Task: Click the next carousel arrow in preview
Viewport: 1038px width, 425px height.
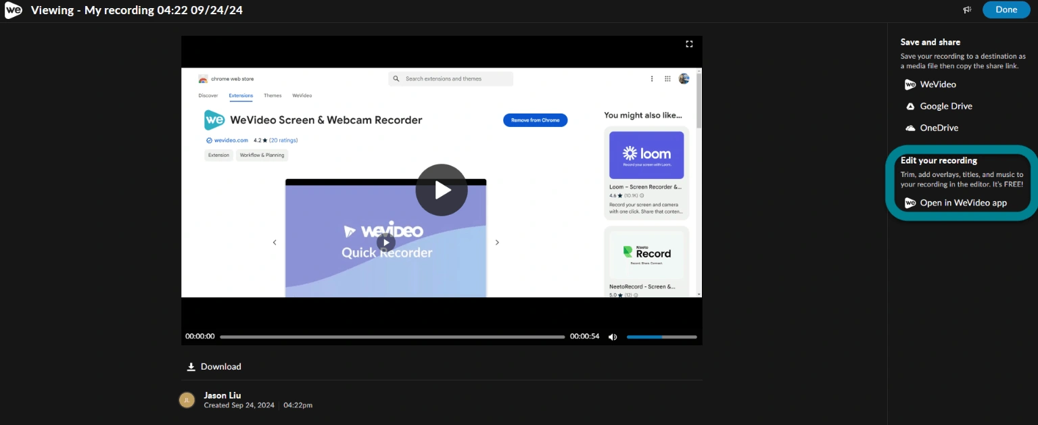Action: [x=497, y=243]
